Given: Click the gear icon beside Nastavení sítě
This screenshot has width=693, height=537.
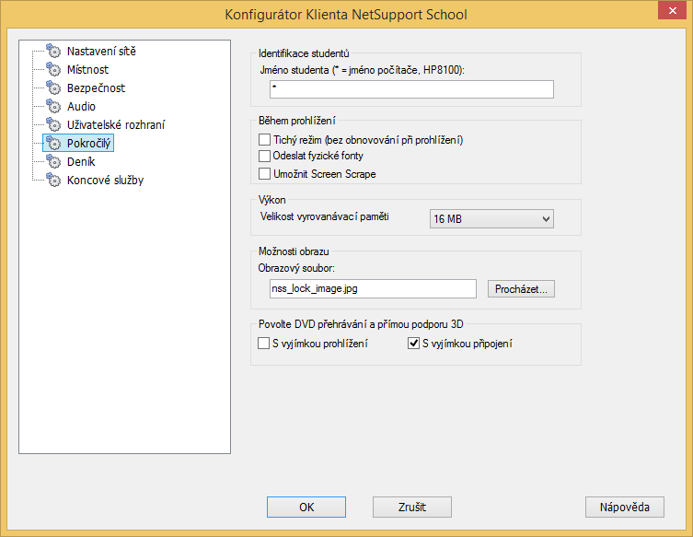Looking at the screenshot, I should click(x=53, y=51).
